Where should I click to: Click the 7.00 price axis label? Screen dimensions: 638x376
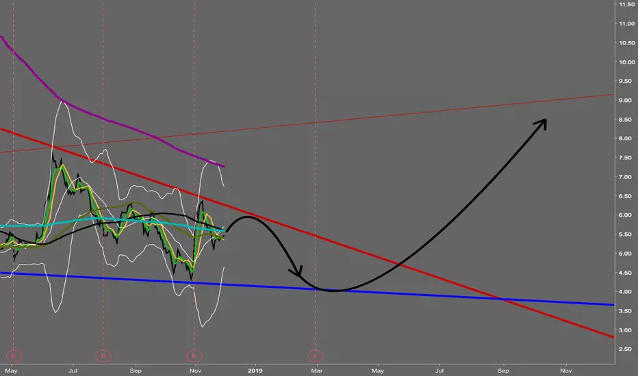tap(626, 177)
